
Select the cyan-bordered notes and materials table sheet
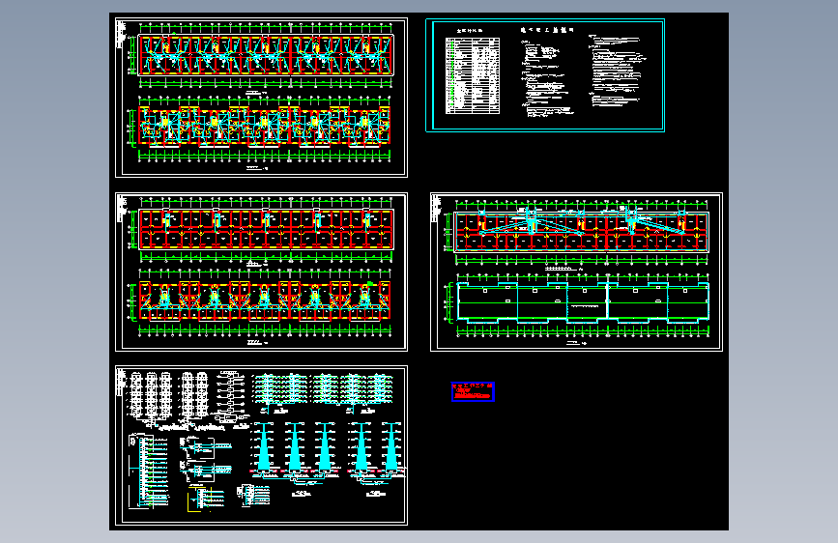[x=545, y=75]
